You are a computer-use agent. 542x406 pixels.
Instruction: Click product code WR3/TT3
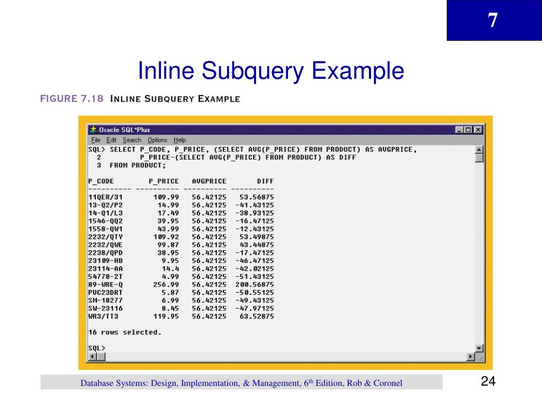point(103,316)
